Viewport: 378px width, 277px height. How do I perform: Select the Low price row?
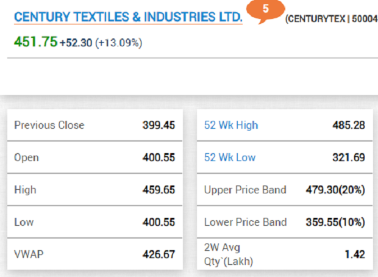click(x=94, y=222)
